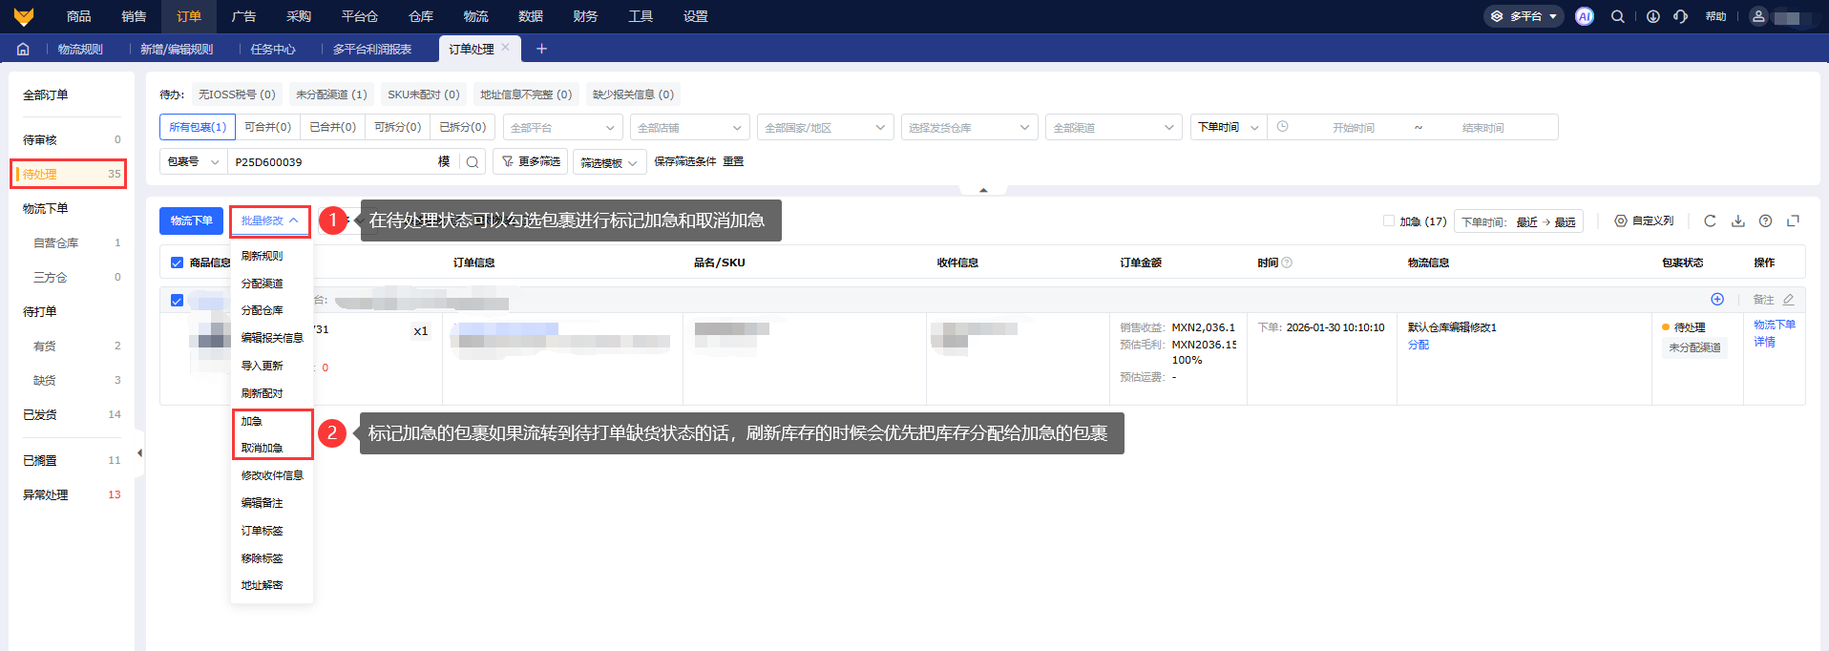
Task: Open 包裹号 search type dropdown
Action: [x=194, y=161]
